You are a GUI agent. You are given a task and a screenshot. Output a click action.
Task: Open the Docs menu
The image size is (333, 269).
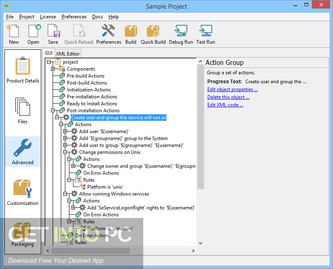98,17
